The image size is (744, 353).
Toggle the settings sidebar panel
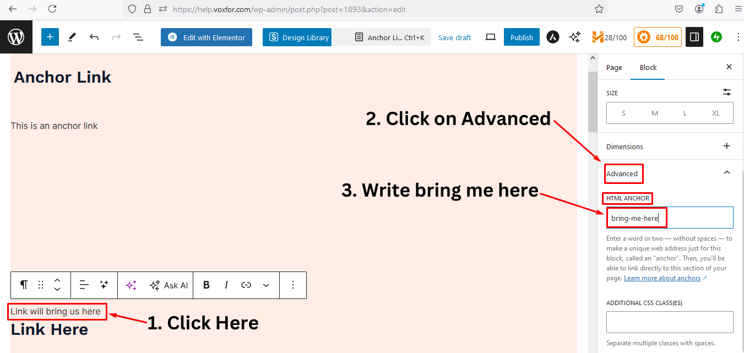(x=694, y=37)
